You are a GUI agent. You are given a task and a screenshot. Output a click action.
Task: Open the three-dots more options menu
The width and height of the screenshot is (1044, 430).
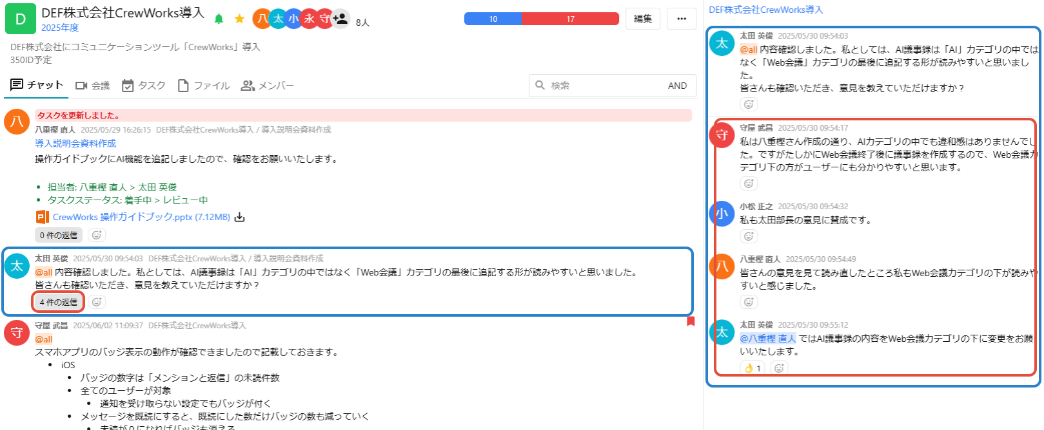[x=682, y=19]
